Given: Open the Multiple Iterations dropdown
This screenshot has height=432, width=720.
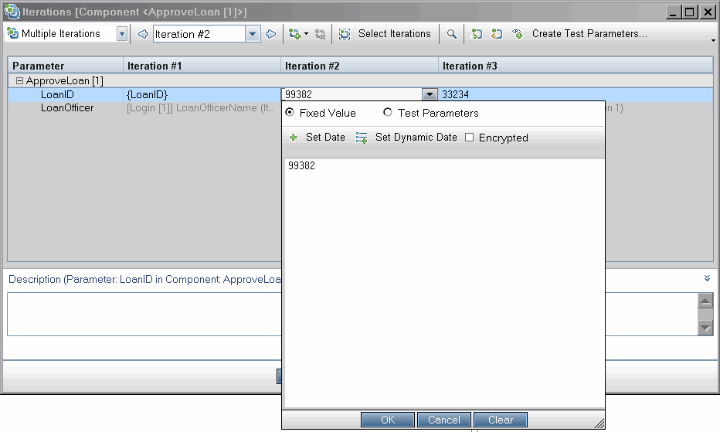Looking at the screenshot, I should click(122, 34).
